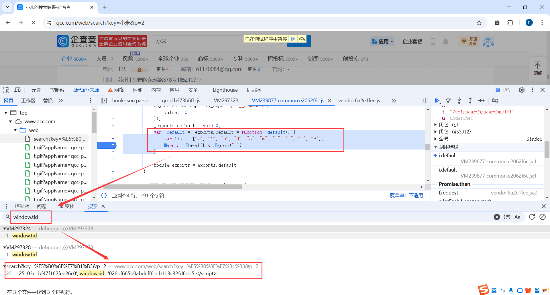Enable regular expression search option
The height and width of the screenshot is (295, 550).
pyautogui.click(x=507, y=217)
